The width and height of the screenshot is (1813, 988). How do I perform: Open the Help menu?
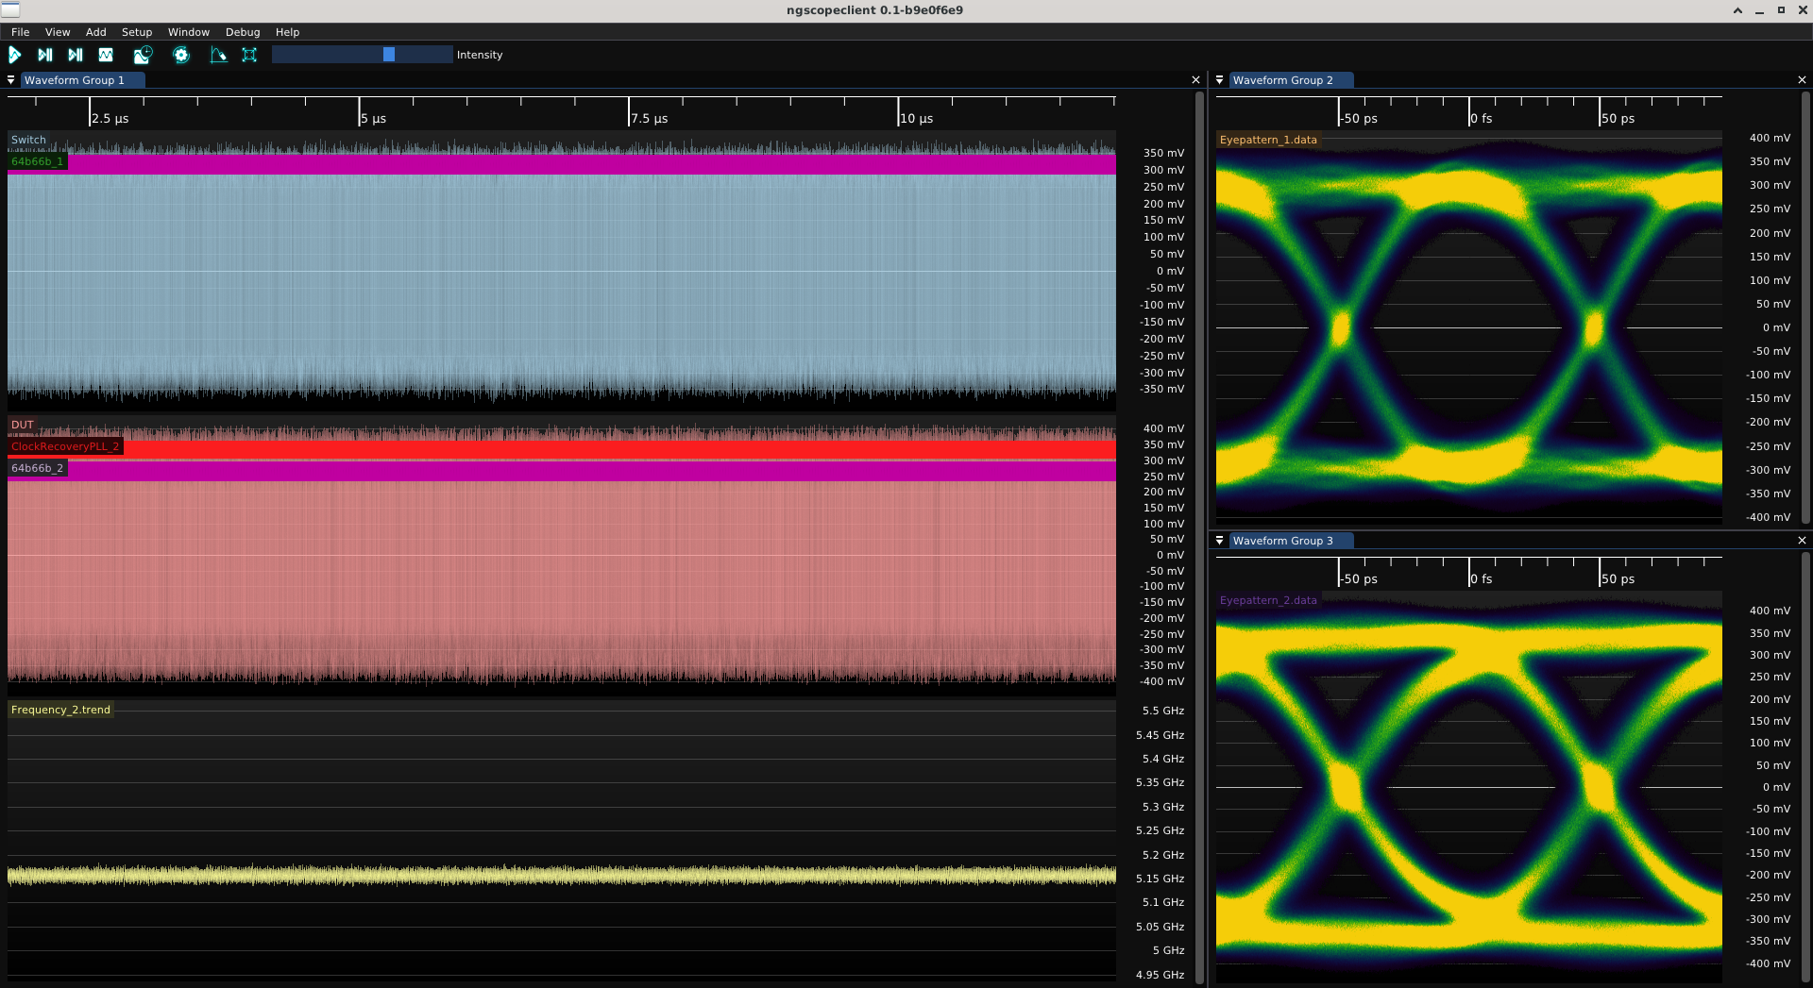point(287,32)
